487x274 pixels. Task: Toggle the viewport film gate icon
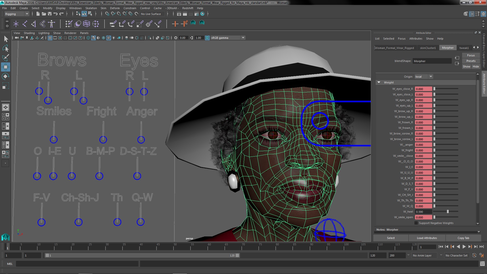tap(55, 38)
